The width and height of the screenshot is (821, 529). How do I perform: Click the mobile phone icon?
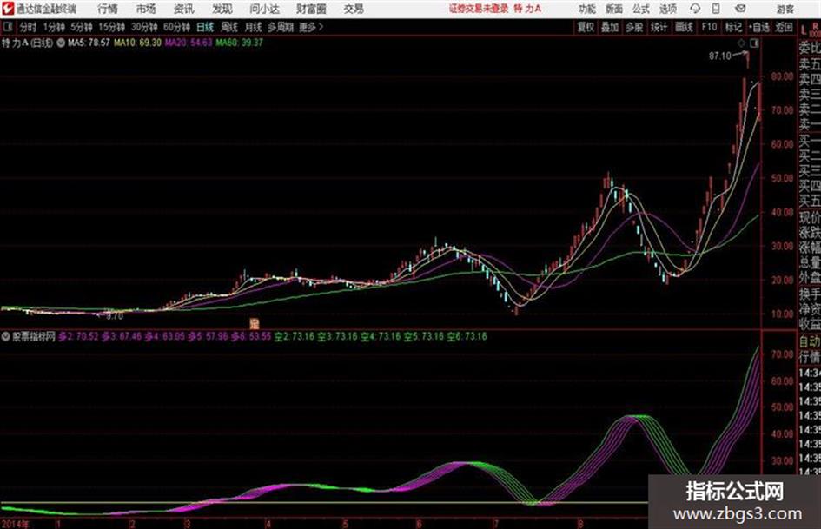coord(716,9)
